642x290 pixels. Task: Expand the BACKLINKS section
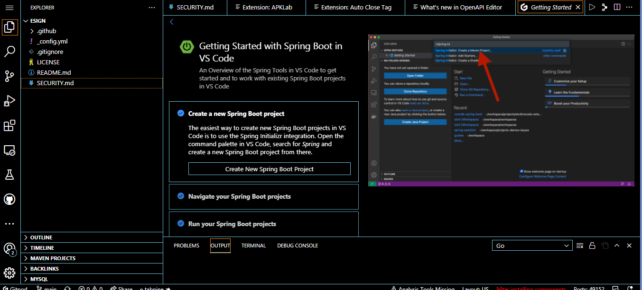tap(92, 269)
